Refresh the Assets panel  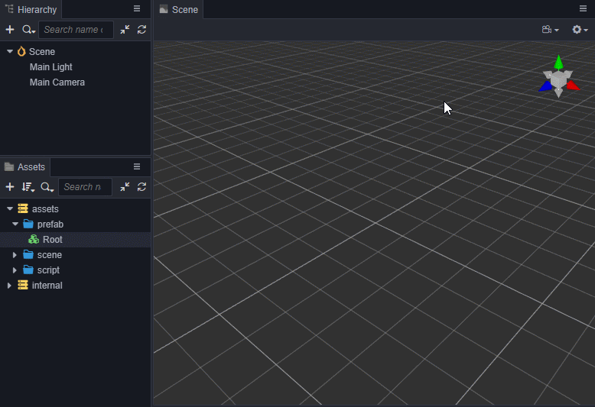[x=141, y=187]
